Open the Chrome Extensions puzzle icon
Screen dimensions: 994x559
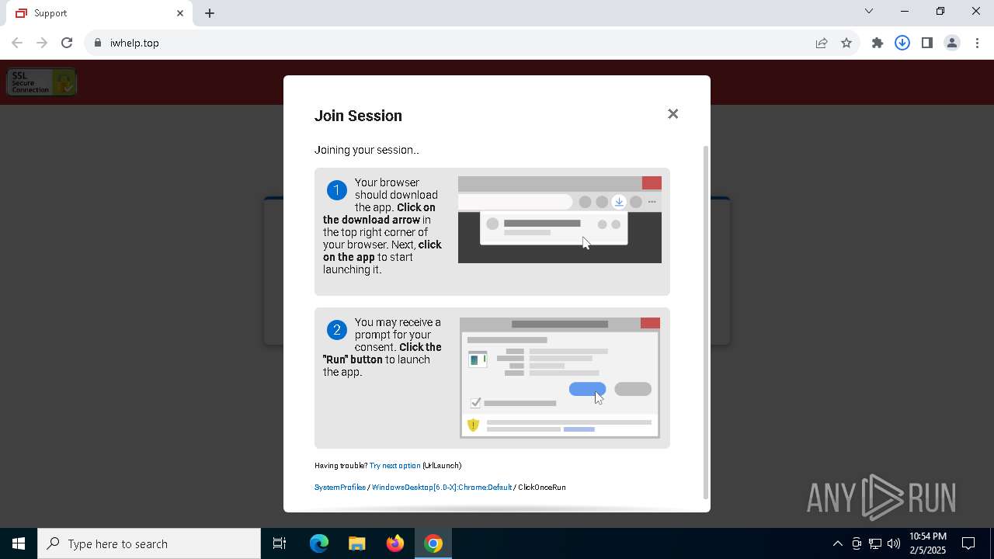point(878,43)
